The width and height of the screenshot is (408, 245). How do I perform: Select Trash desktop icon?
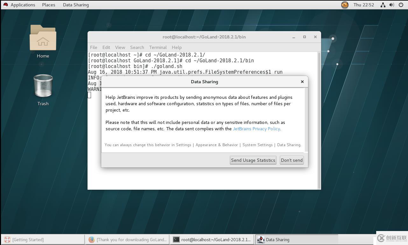tap(43, 90)
